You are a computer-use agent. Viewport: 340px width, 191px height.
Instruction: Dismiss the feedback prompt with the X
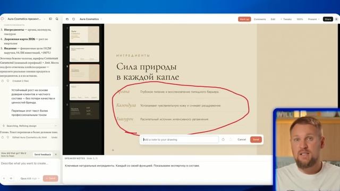pos(56,154)
